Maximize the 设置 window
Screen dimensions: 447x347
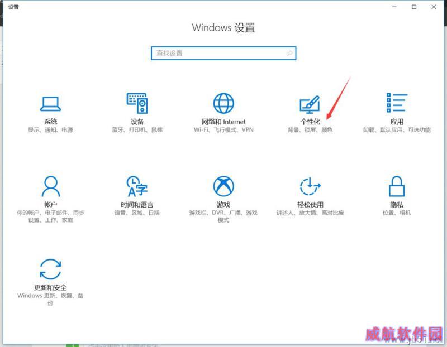[x=414, y=7]
